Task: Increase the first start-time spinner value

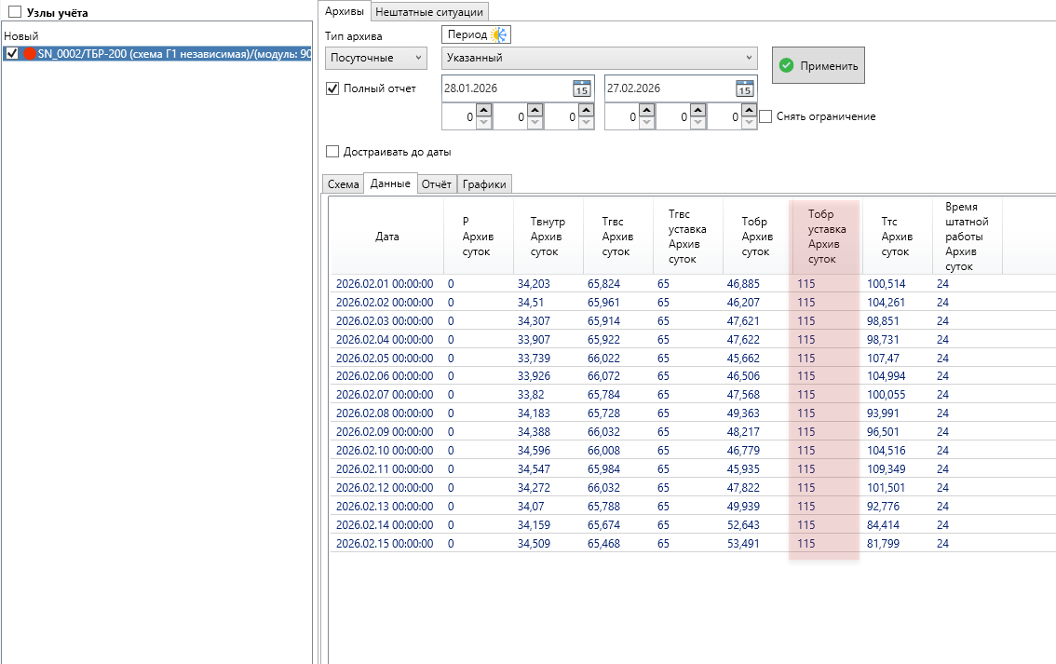Action: click(x=482, y=111)
